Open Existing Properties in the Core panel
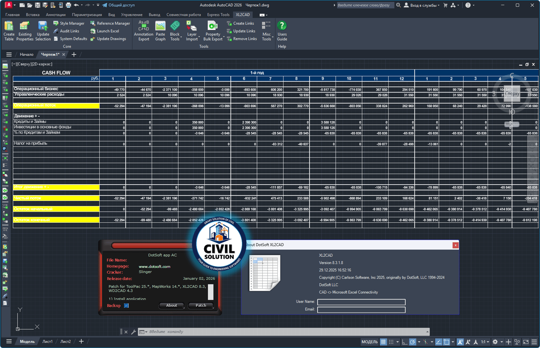Screen dimensions: 540x348 coord(25,31)
